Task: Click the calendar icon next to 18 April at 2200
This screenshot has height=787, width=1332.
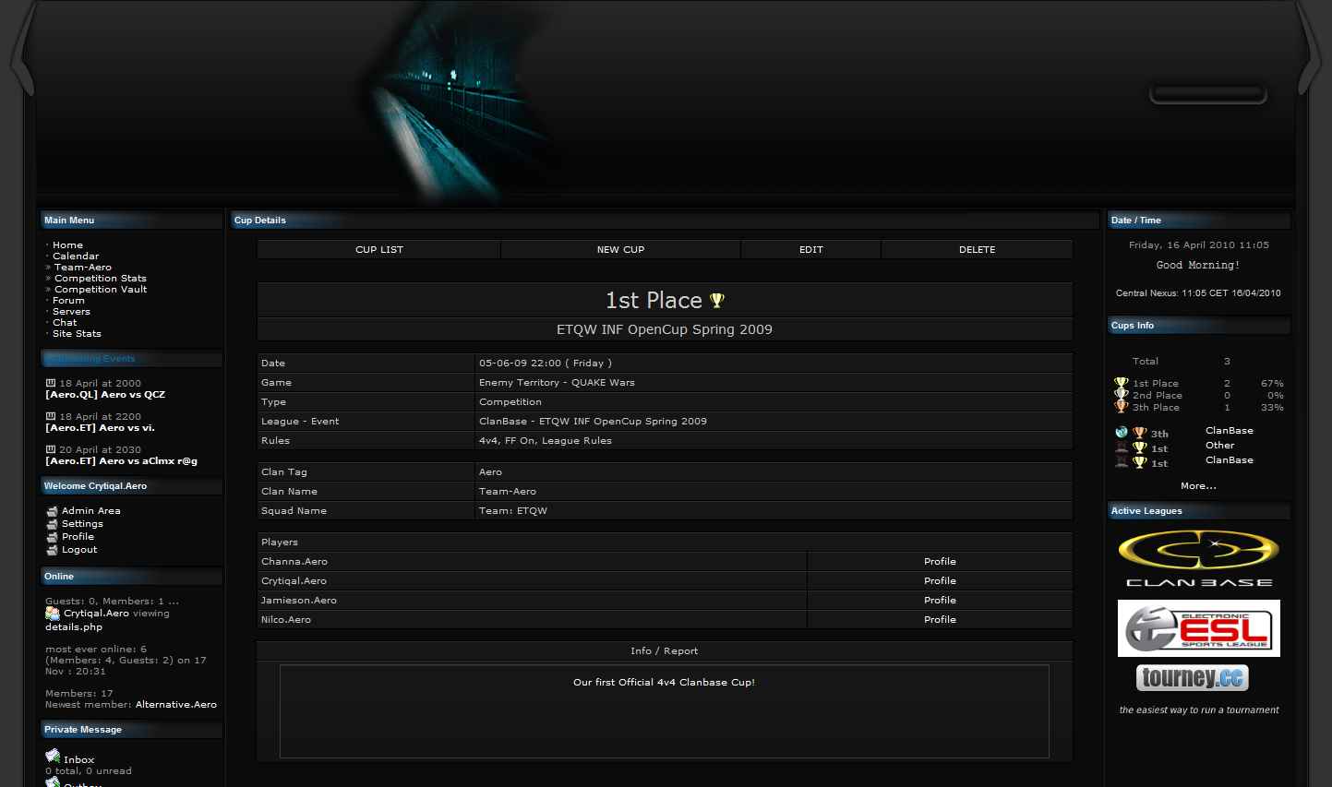Action: click(51, 416)
